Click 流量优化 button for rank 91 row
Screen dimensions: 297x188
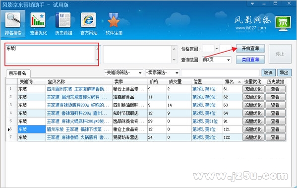click(253, 122)
